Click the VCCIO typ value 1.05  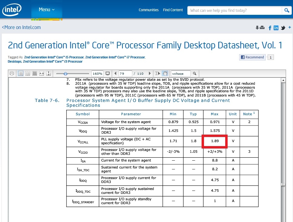point(193,152)
